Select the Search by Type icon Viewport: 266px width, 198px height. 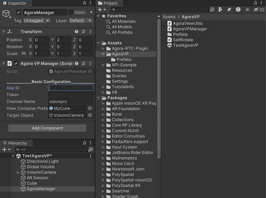[220, 9]
